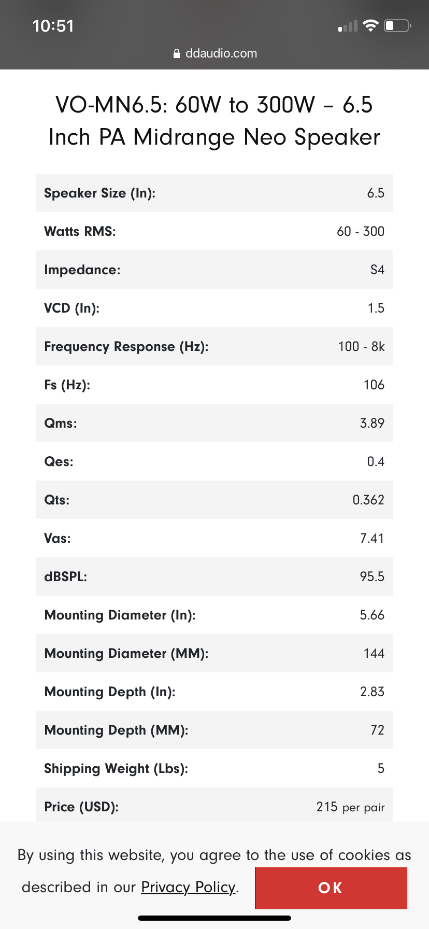Select the Qts 0.362 row
The width and height of the screenshot is (429, 929).
pyautogui.click(x=214, y=500)
